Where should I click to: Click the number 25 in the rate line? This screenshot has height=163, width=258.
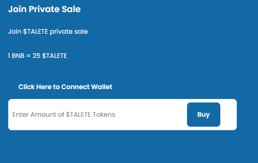36,56
